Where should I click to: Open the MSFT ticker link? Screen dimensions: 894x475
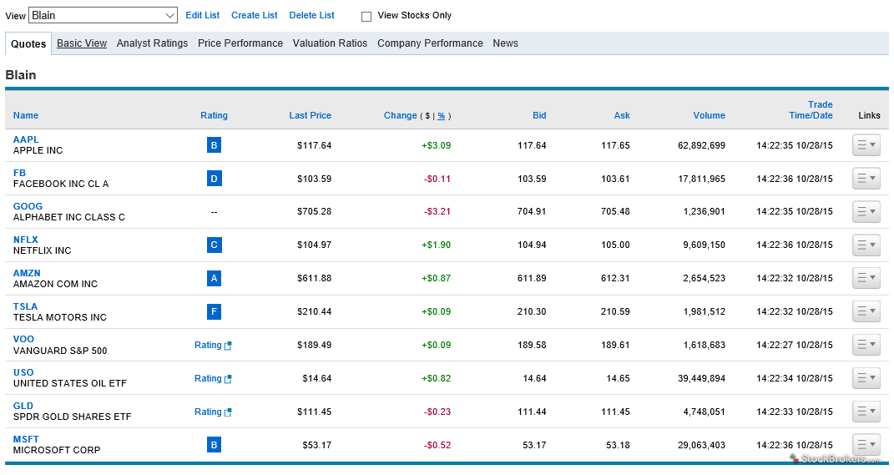point(26,439)
